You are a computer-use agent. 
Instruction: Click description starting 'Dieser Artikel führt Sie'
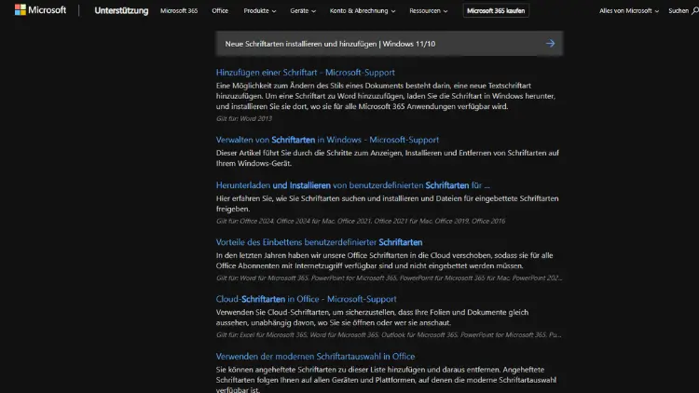tap(388, 157)
